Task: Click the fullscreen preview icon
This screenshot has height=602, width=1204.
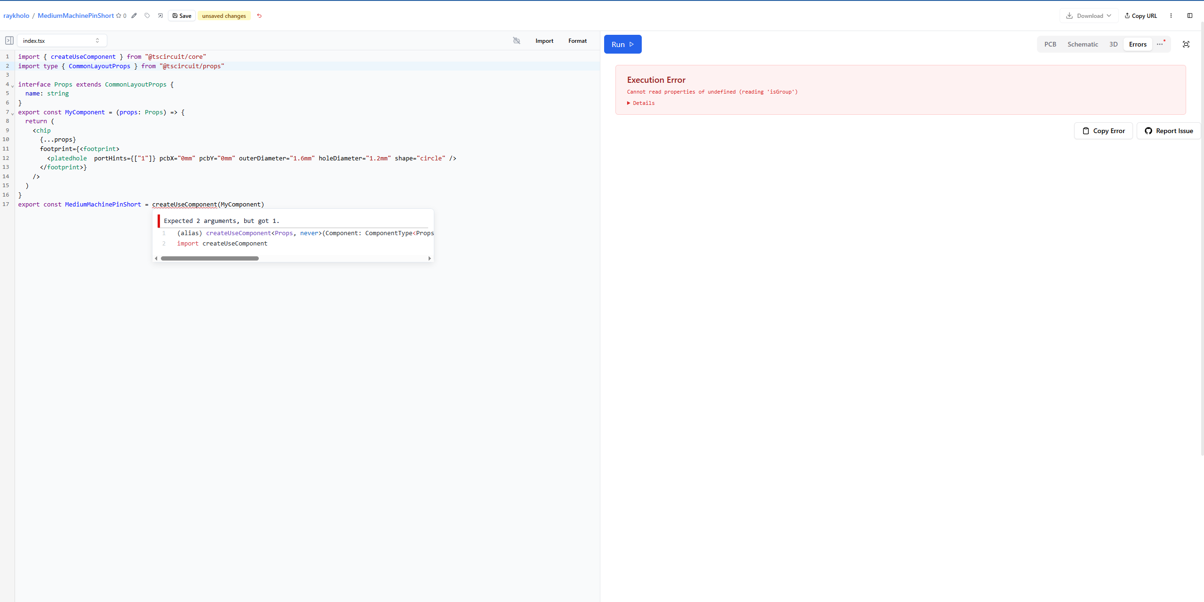Action: (x=1186, y=44)
